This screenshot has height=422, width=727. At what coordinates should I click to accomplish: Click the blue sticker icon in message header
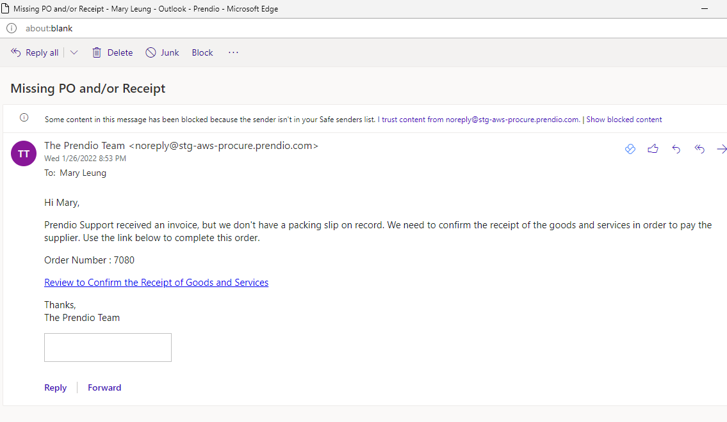click(x=630, y=148)
